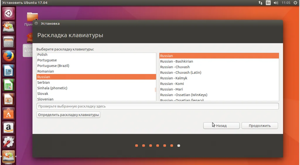Show the clock calendar at 11:05

pyautogui.click(x=286, y=3)
